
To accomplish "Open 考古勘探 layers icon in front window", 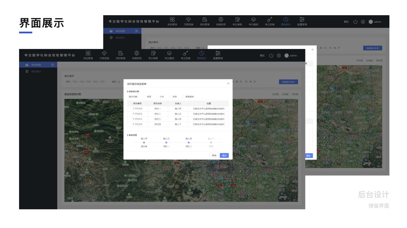I will [x=169, y=53].
